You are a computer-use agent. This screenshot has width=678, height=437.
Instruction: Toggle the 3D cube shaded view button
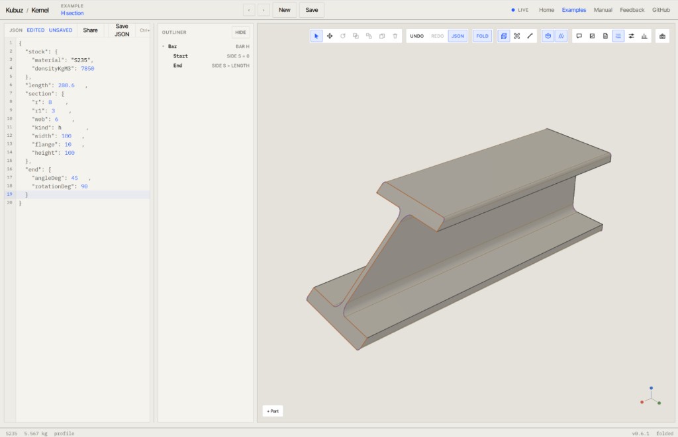tap(548, 36)
